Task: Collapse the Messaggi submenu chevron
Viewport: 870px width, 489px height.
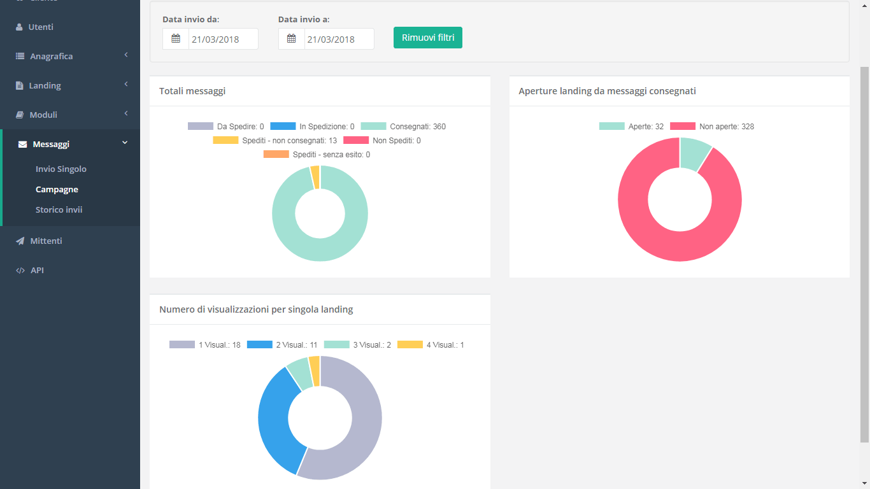Action: pos(125,143)
